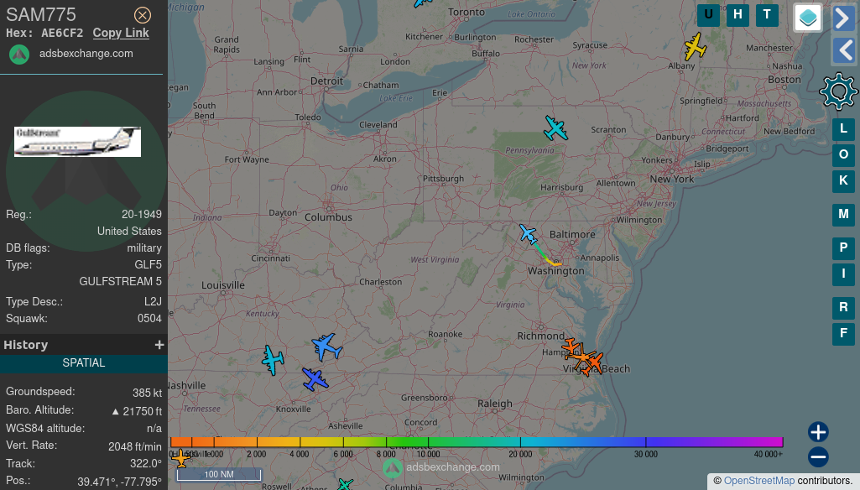Click the position coordinates 39.471°, -77.795°
The height and width of the screenshot is (490, 860).
pyautogui.click(x=120, y=482)
